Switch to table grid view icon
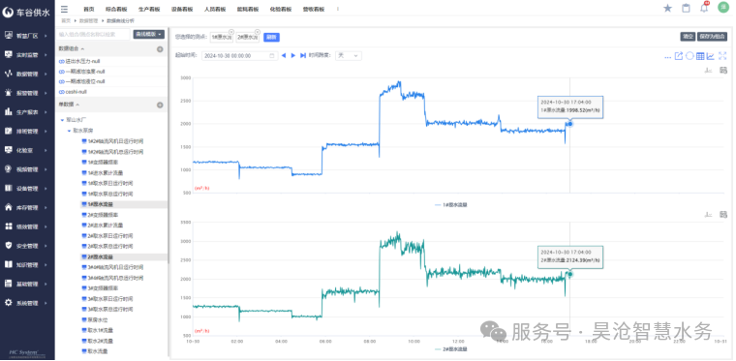 [700, 56]
